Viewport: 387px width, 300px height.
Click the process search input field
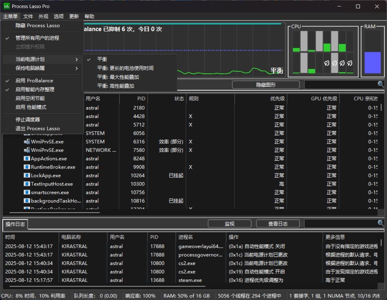pos(341,85)
